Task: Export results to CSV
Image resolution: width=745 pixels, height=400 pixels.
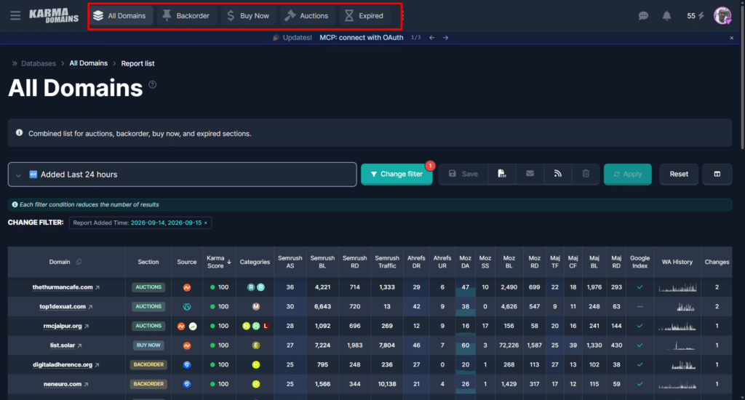Action: (x=502, y=174)
